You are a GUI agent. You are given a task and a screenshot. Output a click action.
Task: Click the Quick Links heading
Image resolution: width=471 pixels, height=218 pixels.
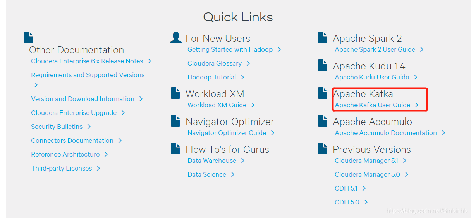[238, 17]
